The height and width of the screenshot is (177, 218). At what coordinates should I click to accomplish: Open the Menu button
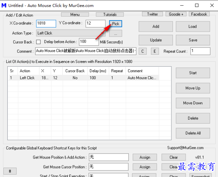(75, 15)
